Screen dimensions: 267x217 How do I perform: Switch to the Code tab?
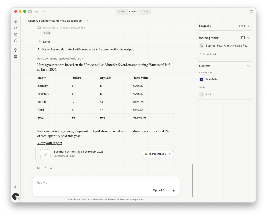(x=145, y=11)
